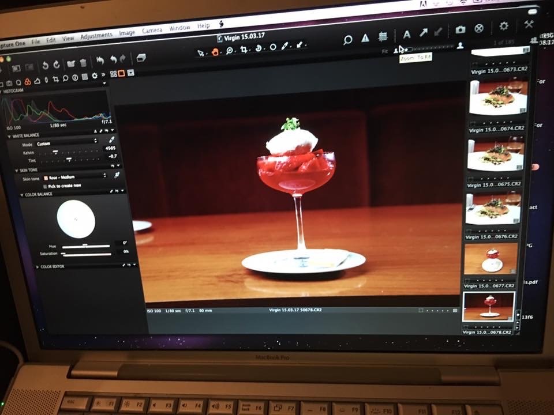Click the copy adjustments up-arrow icon

coord(423,33)
